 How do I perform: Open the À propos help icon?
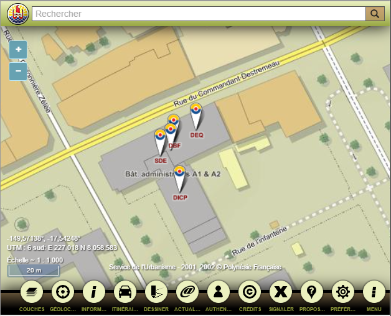(311, 292)
